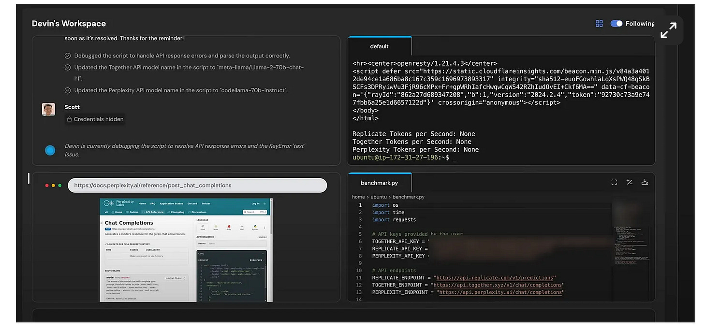This screenshot has height=329, width=704.
Task: Select the Shell language icon in the docs
Action: coord(203,228)
